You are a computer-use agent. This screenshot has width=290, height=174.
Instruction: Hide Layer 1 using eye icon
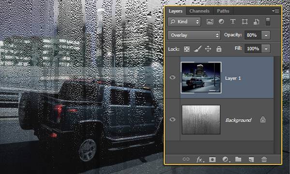pos(173,77)
